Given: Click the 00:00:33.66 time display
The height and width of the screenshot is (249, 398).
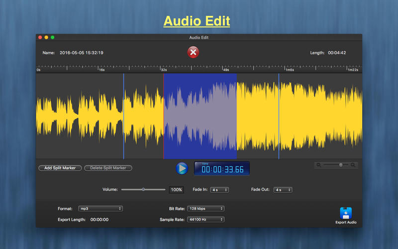Looking at the screenshot, I should tap(222, 168).
